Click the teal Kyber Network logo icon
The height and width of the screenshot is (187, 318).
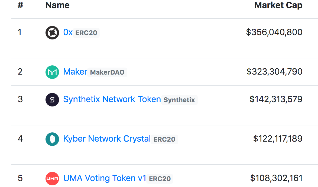click(x=52, y=139)
